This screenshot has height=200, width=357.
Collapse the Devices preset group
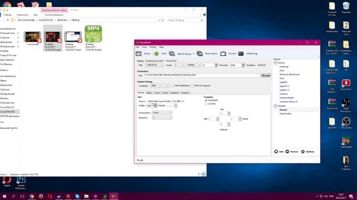pos(276,63)
